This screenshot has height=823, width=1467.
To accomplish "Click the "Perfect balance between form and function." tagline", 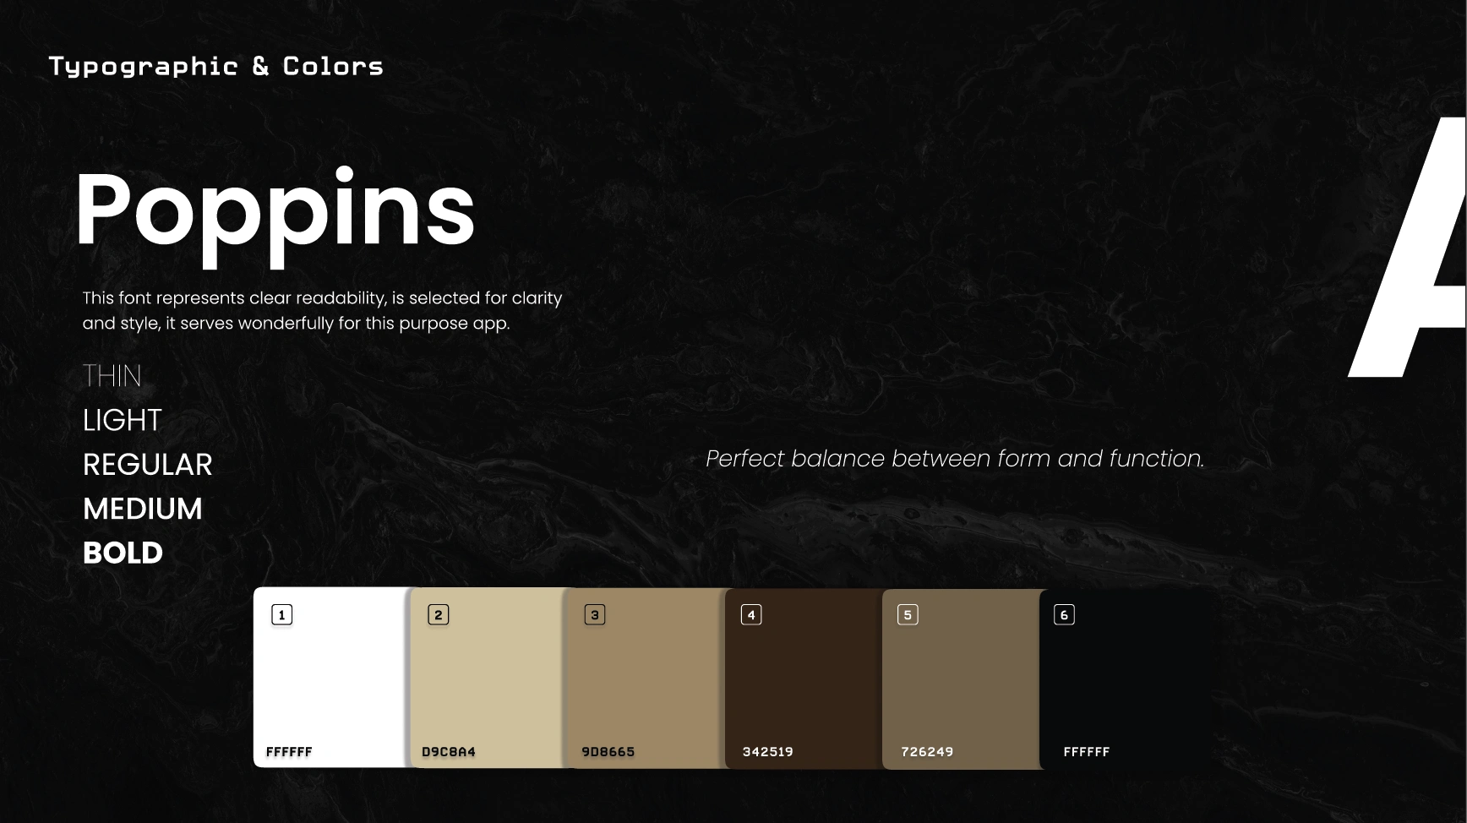I will [x=955, y=458].
